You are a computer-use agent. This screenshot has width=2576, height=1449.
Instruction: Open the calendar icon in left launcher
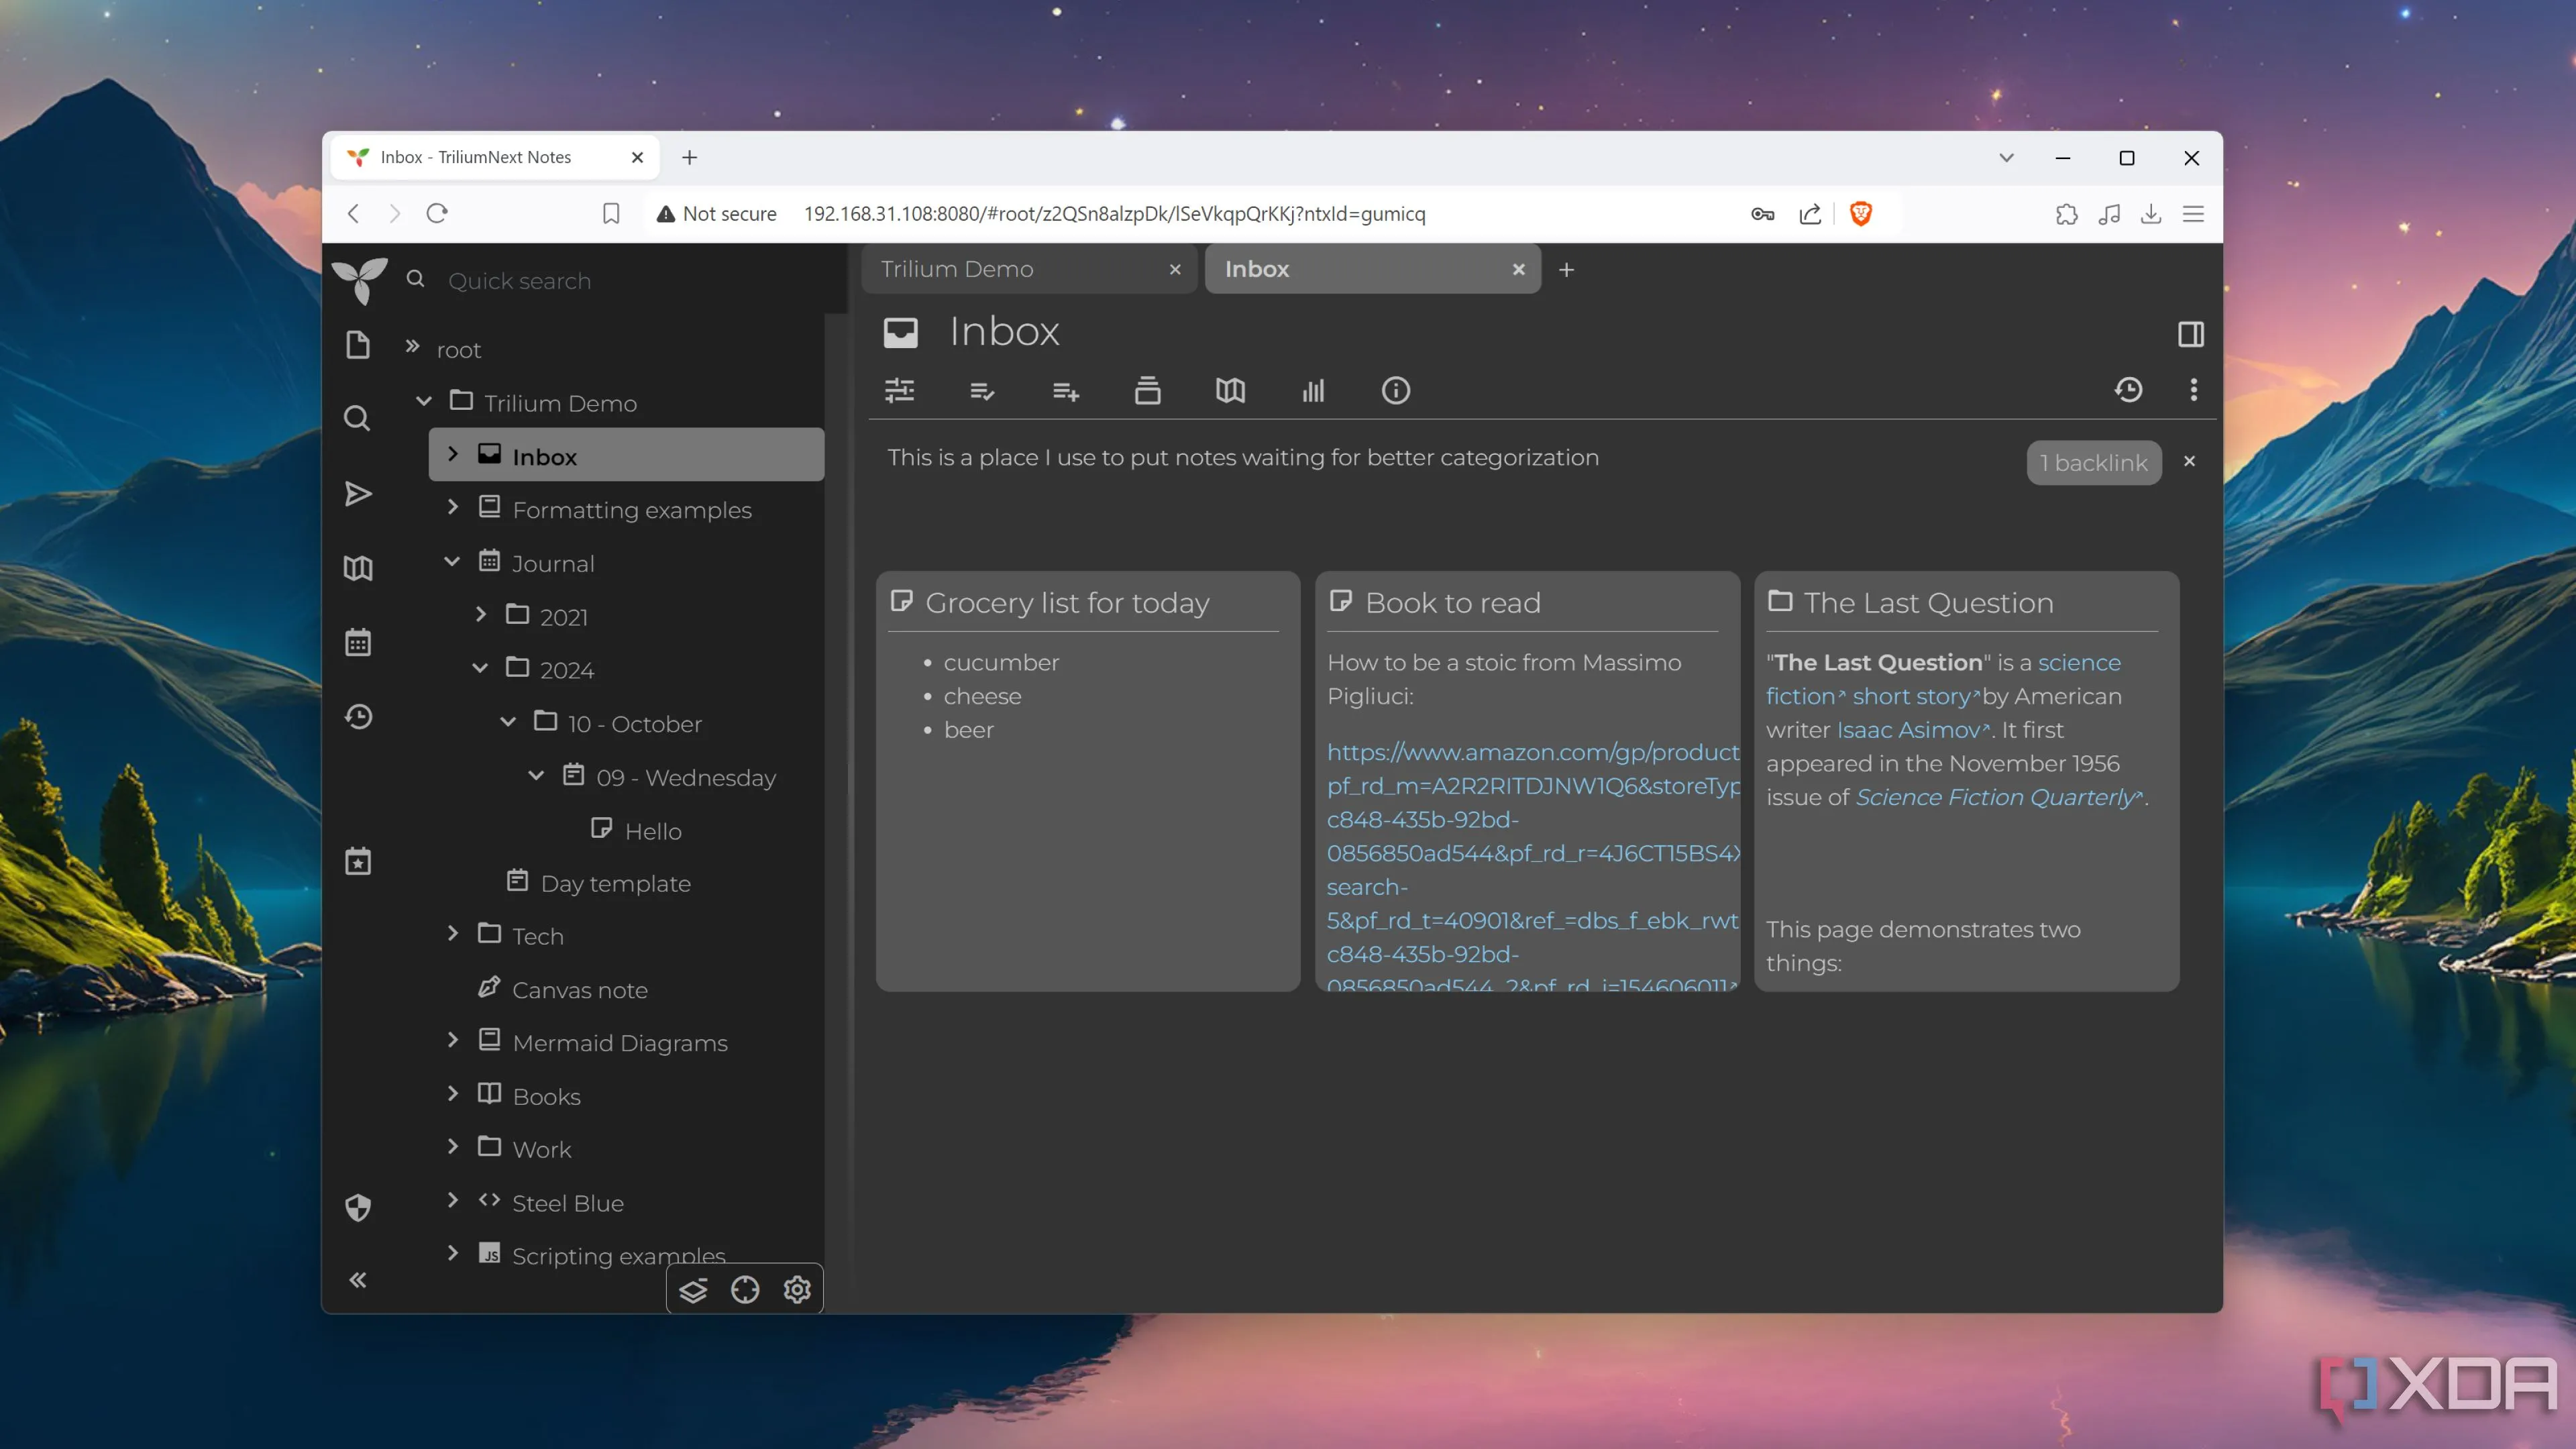pyautogui.click(x=358, y=642)
